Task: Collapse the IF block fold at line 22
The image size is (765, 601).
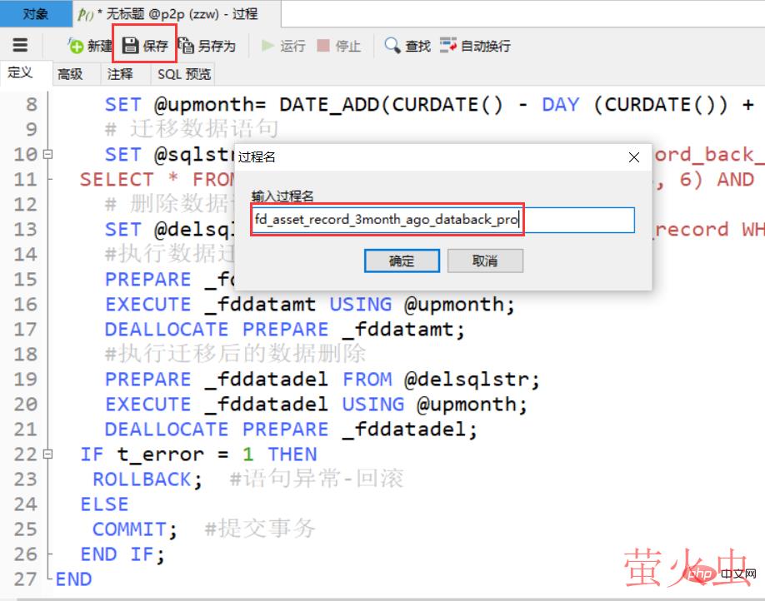Action: click(x=47, y=454)
